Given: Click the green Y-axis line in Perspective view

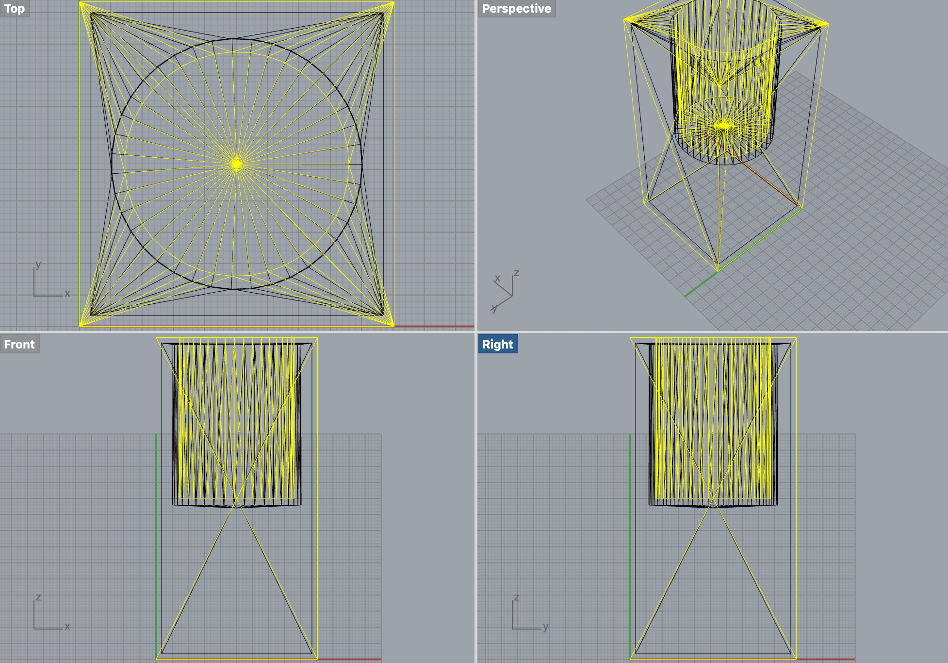Looking at the screenshot, I should (x=701, y=285).
